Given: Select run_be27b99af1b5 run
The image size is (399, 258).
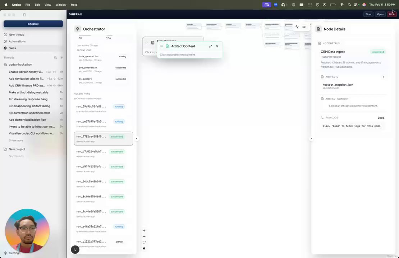Looking at the screenshot, I should click(x=103, y=124).
